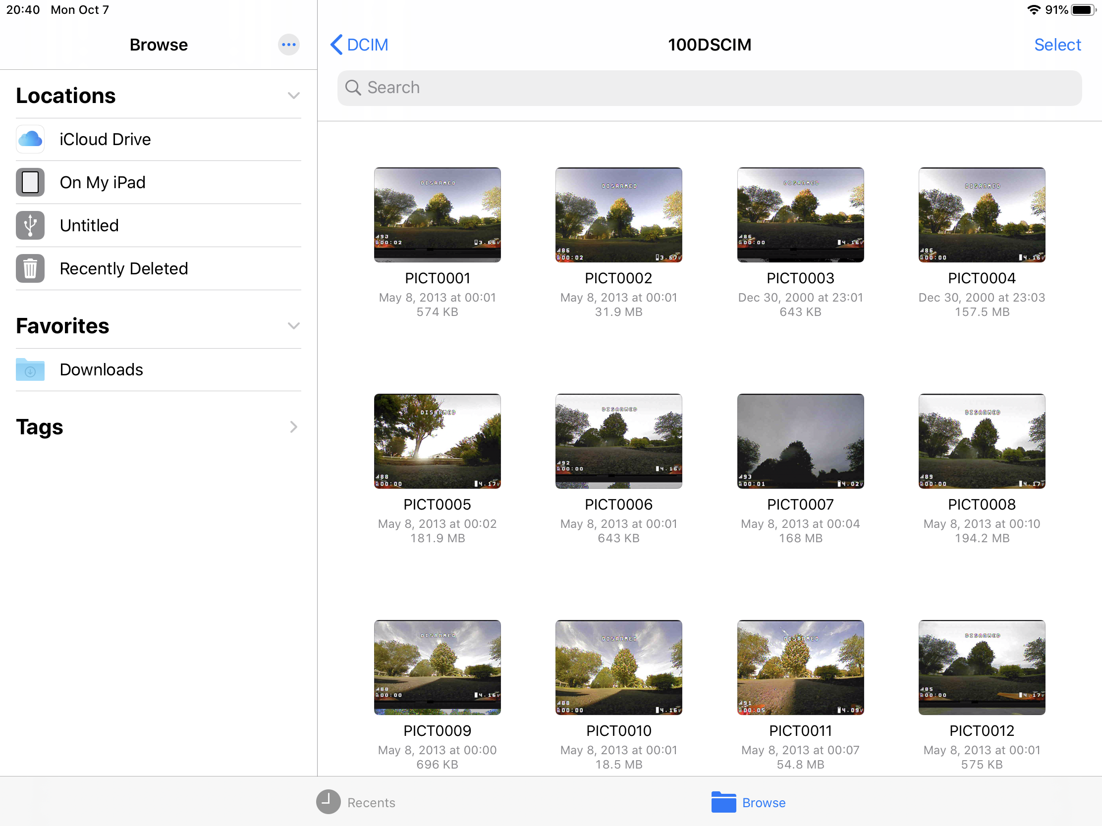Open the ellipsis menu beside Browse
Viewport: 1102px width, 826px height.
coord(288,45)
